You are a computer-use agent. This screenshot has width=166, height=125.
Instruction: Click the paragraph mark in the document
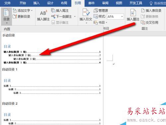pos(114,64)
